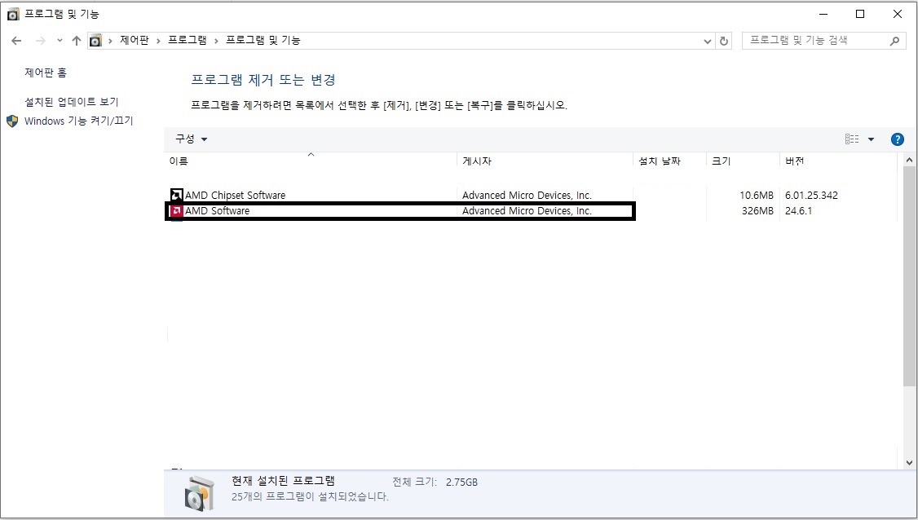Close the 프로그램 및 기능 window
Viewport: 918px width, 520px height.
coord(897,14)
